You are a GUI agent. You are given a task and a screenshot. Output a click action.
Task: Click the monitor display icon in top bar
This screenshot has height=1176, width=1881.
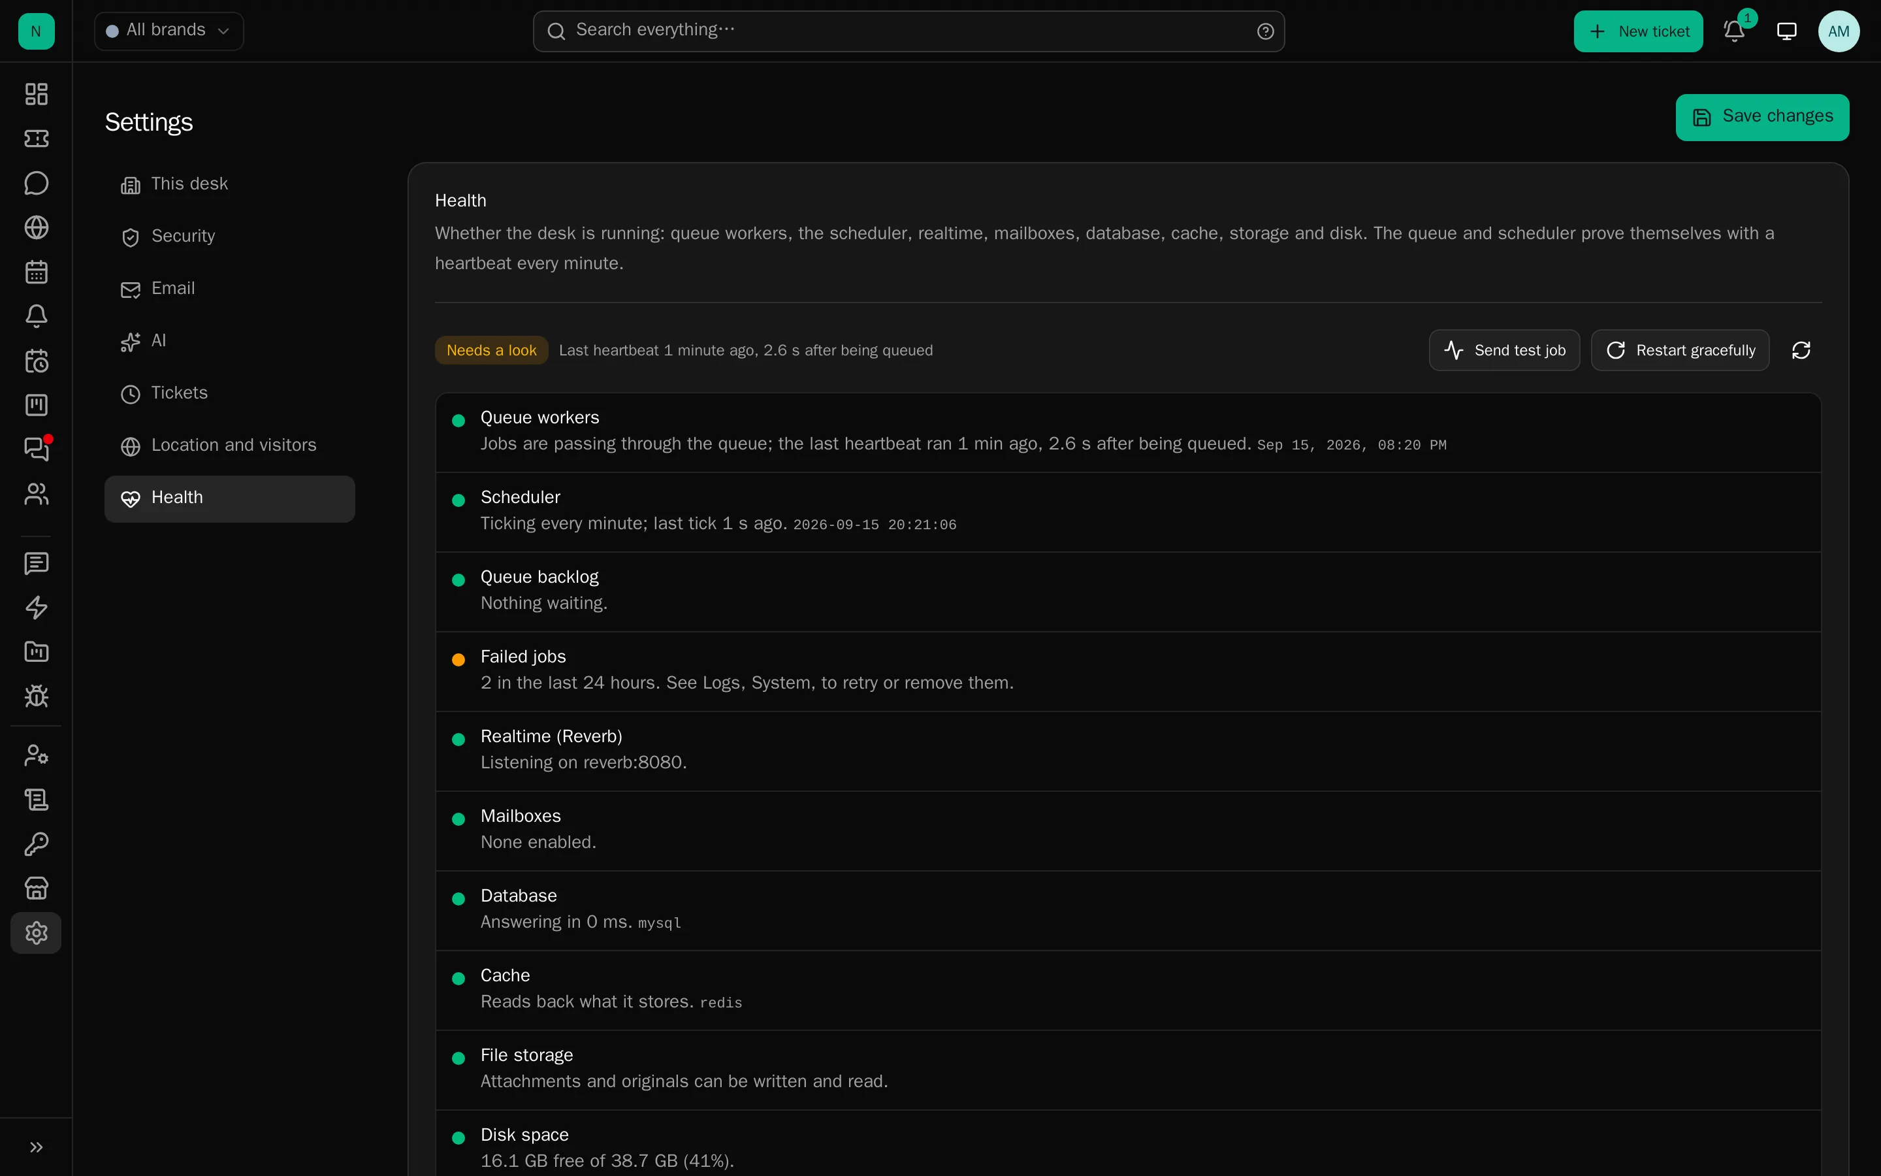click(x=1787, y=31)
